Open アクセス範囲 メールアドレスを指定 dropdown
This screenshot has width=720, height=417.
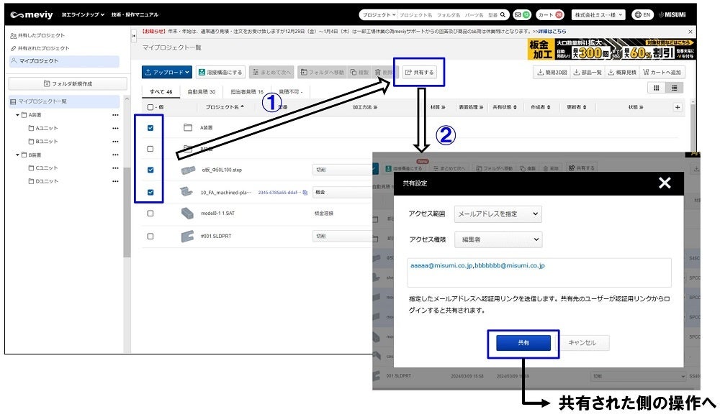point(498,214)
